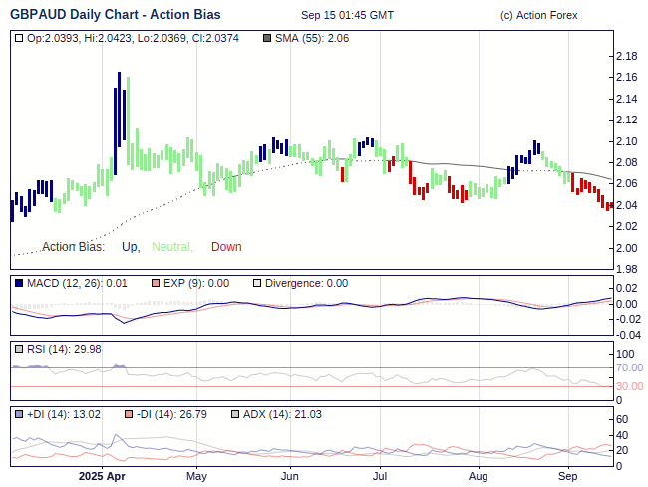Click the '2025 Apr' date axis label
The height and width of the screenshot is (487, 648).
(x=103, y=476)
